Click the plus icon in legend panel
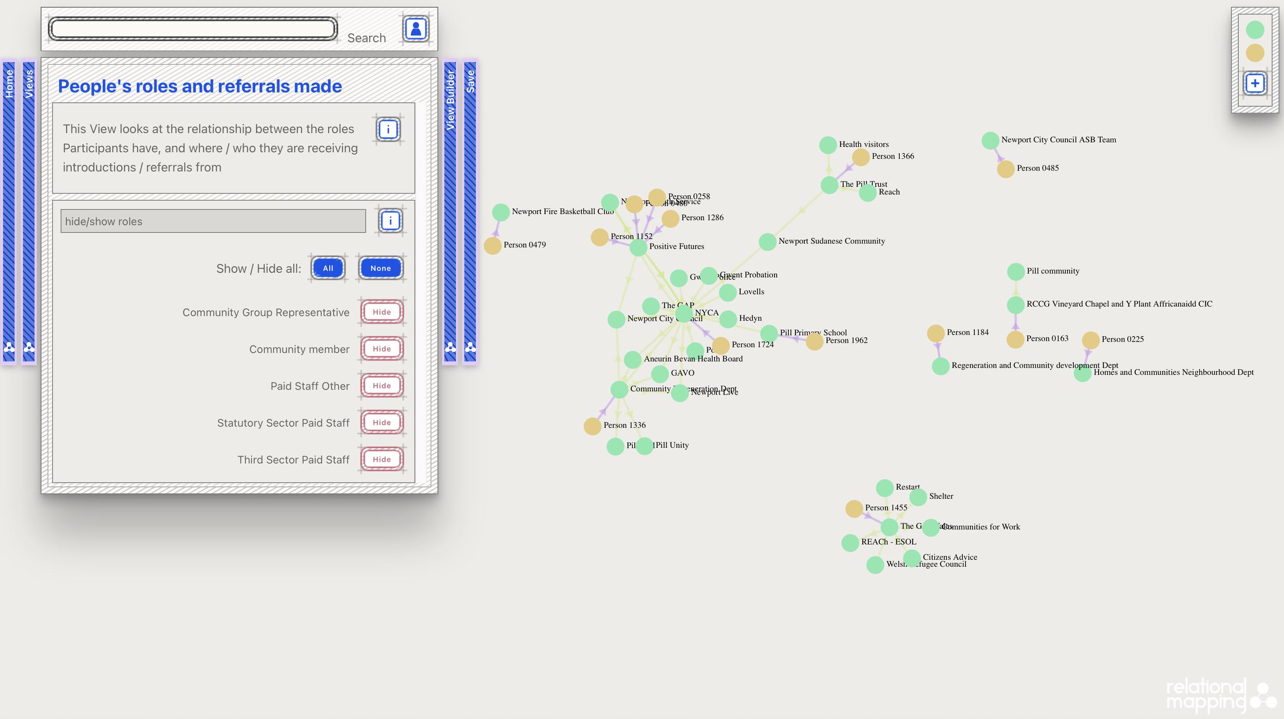 click(x=1254, y=83)
